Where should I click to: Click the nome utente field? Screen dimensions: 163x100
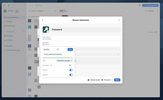tap(81, 38)
